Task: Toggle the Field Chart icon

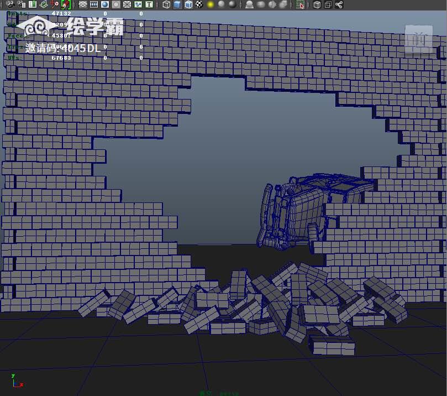Action: (x=127, y=4)
